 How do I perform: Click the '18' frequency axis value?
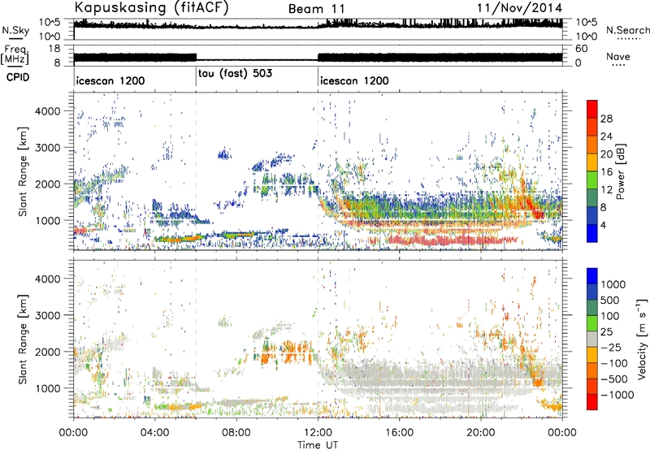point(54,49)
